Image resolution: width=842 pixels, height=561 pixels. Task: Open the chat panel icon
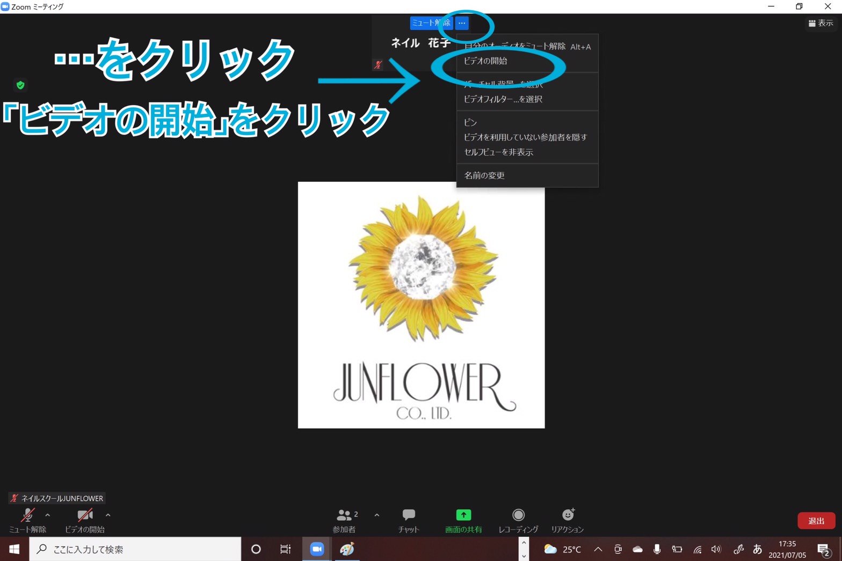point(409,515)
